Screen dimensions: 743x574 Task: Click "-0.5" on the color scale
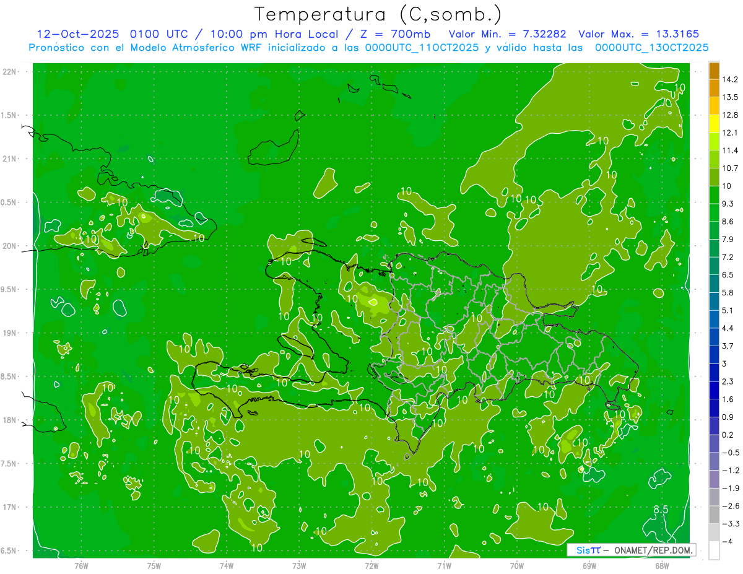click(730, 453)
